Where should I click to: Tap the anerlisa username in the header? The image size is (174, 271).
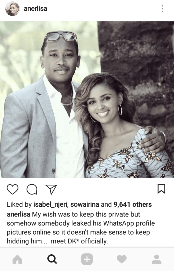35,9
